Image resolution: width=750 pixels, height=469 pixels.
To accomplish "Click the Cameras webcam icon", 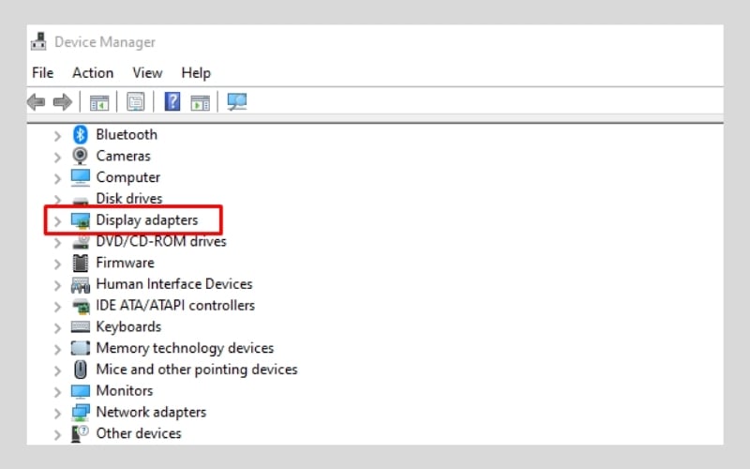I will (x=81, y=156).
